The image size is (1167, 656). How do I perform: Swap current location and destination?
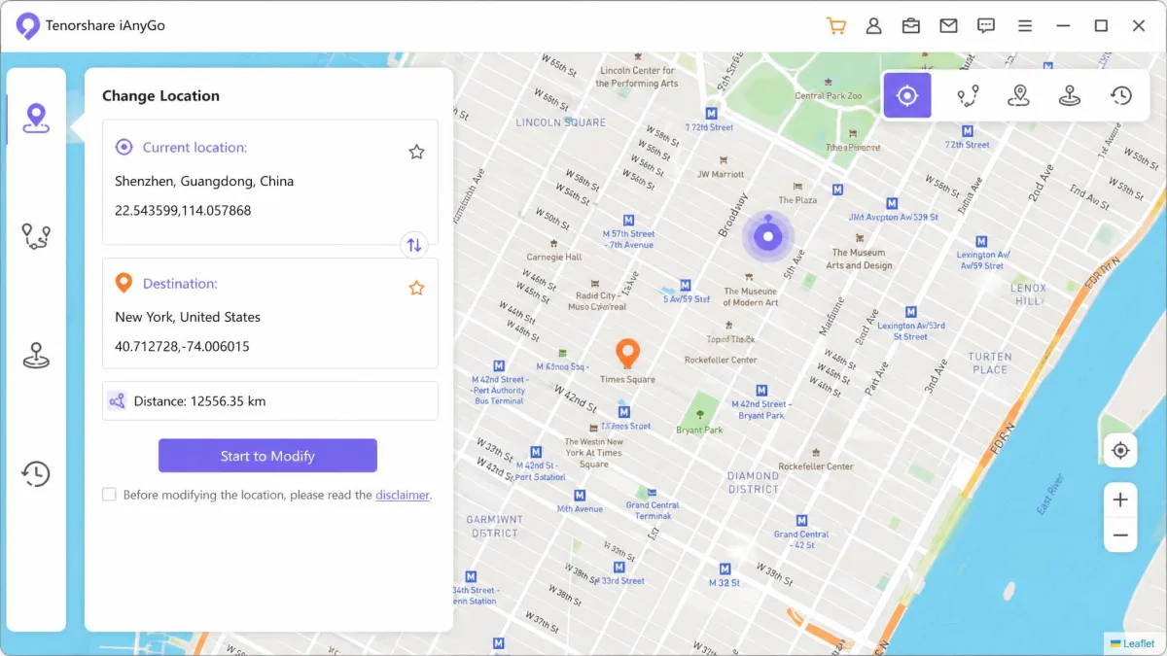[414, 245]
